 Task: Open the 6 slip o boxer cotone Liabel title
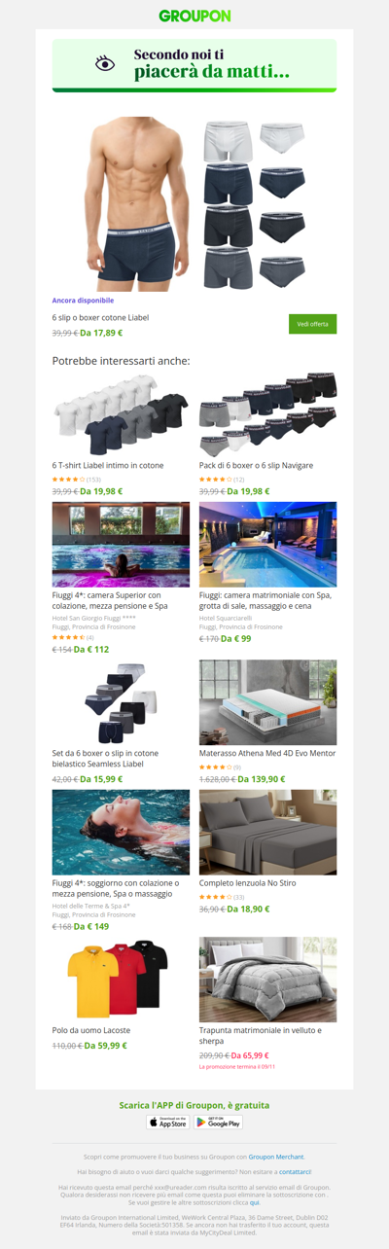tap(100, 317)
